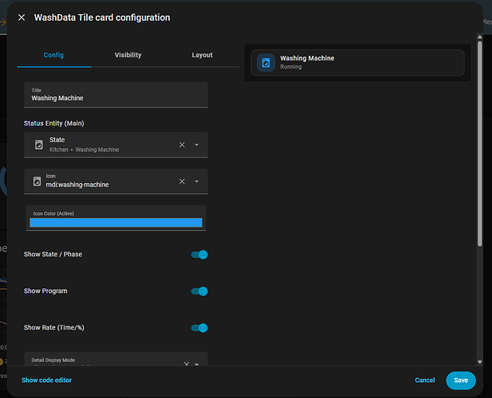
Task: Click the 'Show Rate (Time/%)' label text
Action: pos(54,327)
